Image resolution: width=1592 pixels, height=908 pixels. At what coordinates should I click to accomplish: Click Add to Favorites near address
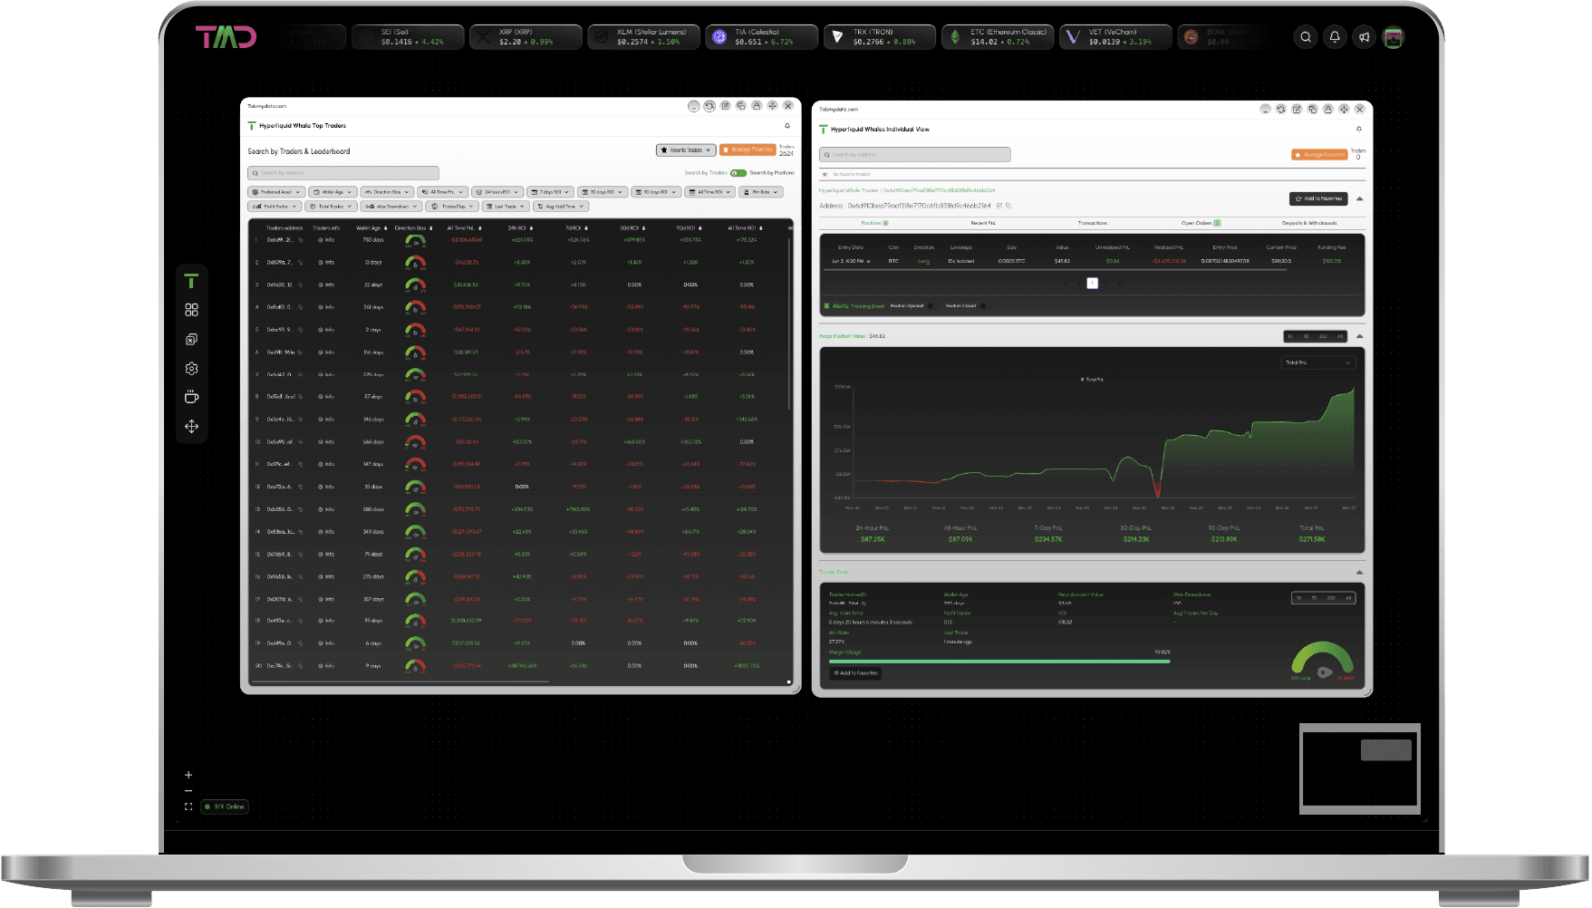pyautogui.click(x=1318, y=198)
